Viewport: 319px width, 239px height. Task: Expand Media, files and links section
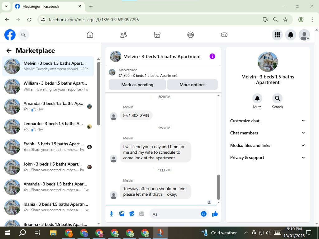[x=268, y=145]
